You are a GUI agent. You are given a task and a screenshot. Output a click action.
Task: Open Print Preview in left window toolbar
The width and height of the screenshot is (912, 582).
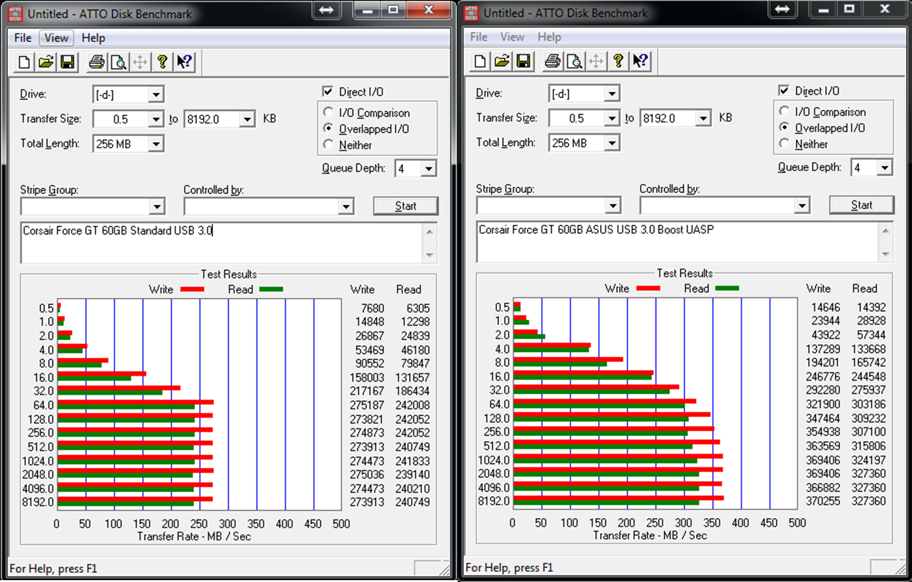point(119,62)
